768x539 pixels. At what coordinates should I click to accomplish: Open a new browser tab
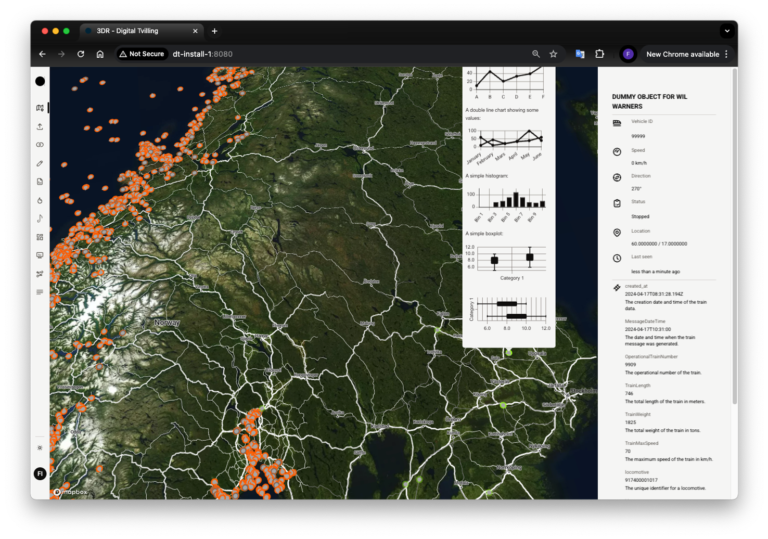pos(215,31)
